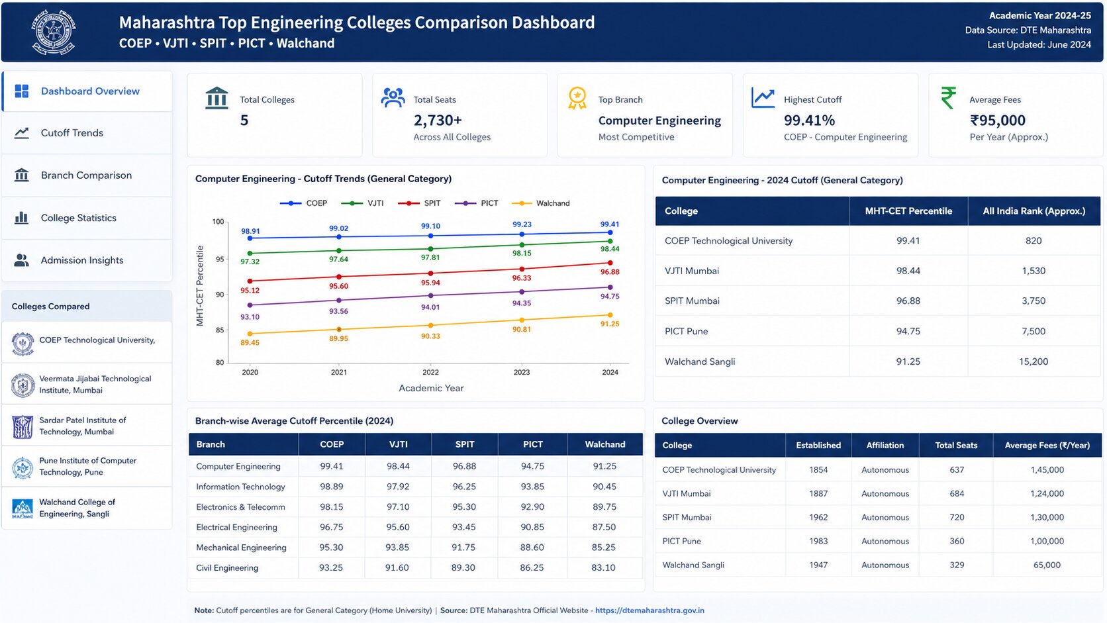Open the dtemaharashtra.gov.in source link
Viewport: 1107px width, 623px height.
point(650,610)
